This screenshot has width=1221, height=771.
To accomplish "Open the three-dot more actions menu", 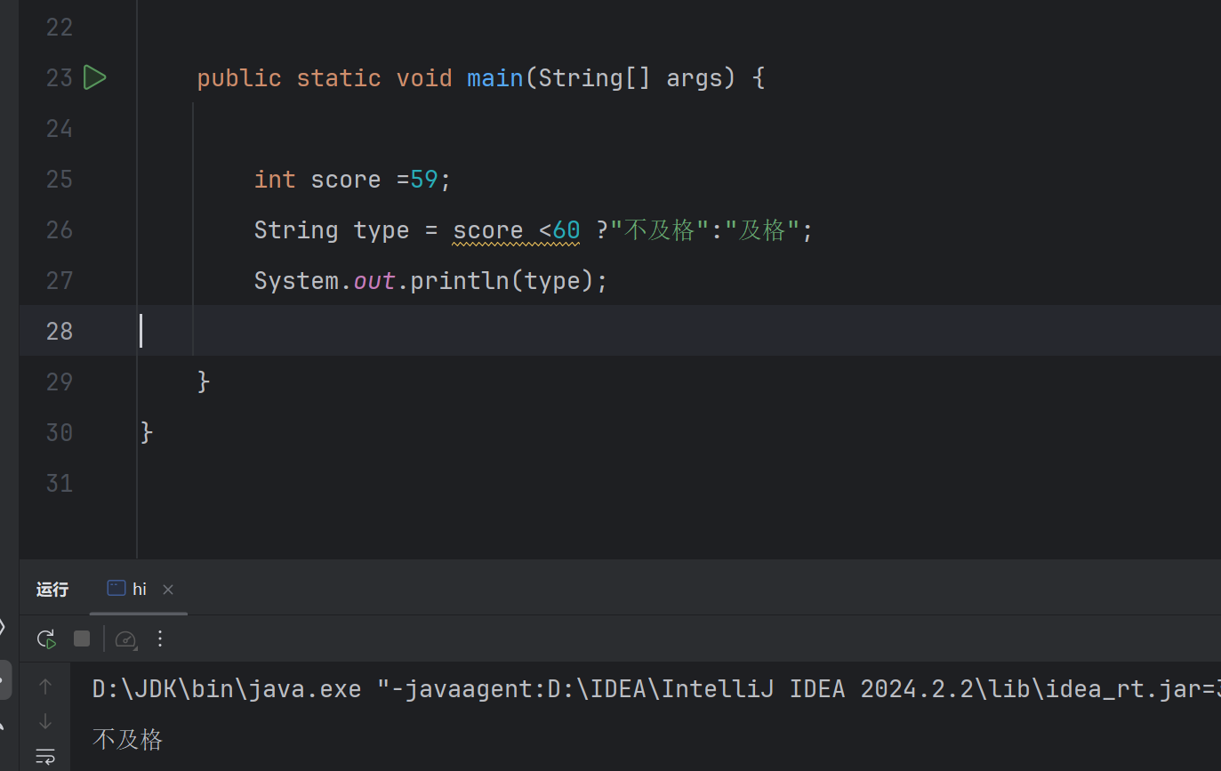I will (160, 638).
